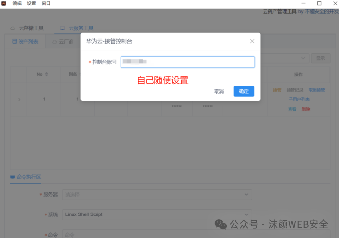Viewport: 339px width, 238px height.
Task: Confirm with the 确定 button
Action: point(243,91)
